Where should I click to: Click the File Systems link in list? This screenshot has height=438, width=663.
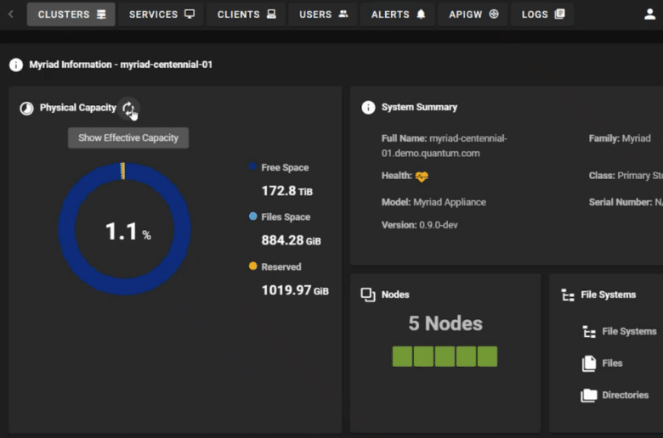pos(629,332)
